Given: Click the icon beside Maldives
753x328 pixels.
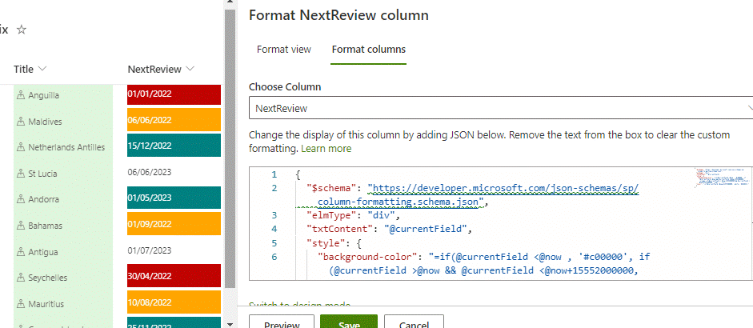Looking at the screenshot, I should tap(21, 122).
